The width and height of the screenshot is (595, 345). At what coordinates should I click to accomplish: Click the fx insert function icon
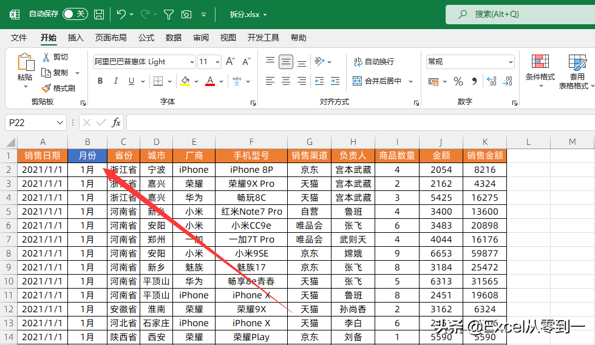tap(116, 122)
